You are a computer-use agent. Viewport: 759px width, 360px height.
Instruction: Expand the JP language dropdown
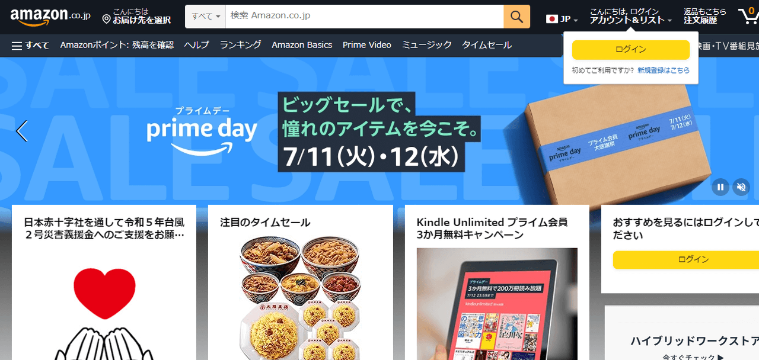(563, 20)
